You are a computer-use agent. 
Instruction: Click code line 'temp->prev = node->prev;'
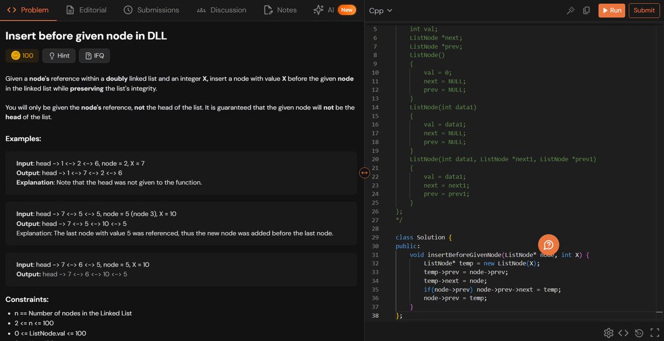[466, 272]
